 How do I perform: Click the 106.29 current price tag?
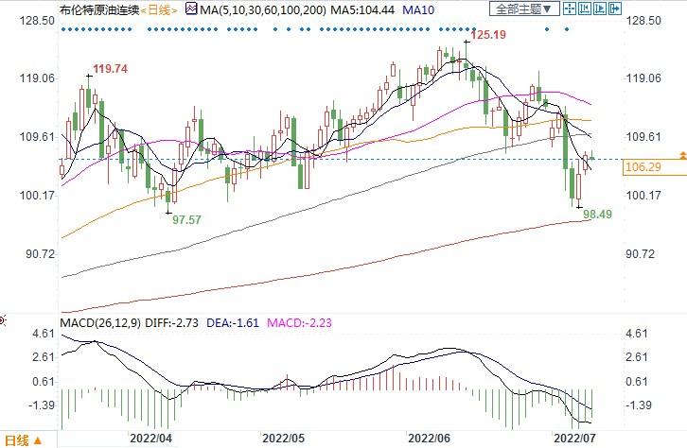point(643,167)
